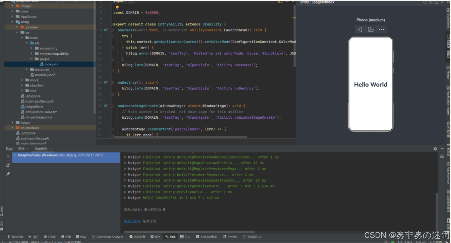Click the BUILD SUCCESSFUL output line
Screen dimensions: 451x243
171,198
